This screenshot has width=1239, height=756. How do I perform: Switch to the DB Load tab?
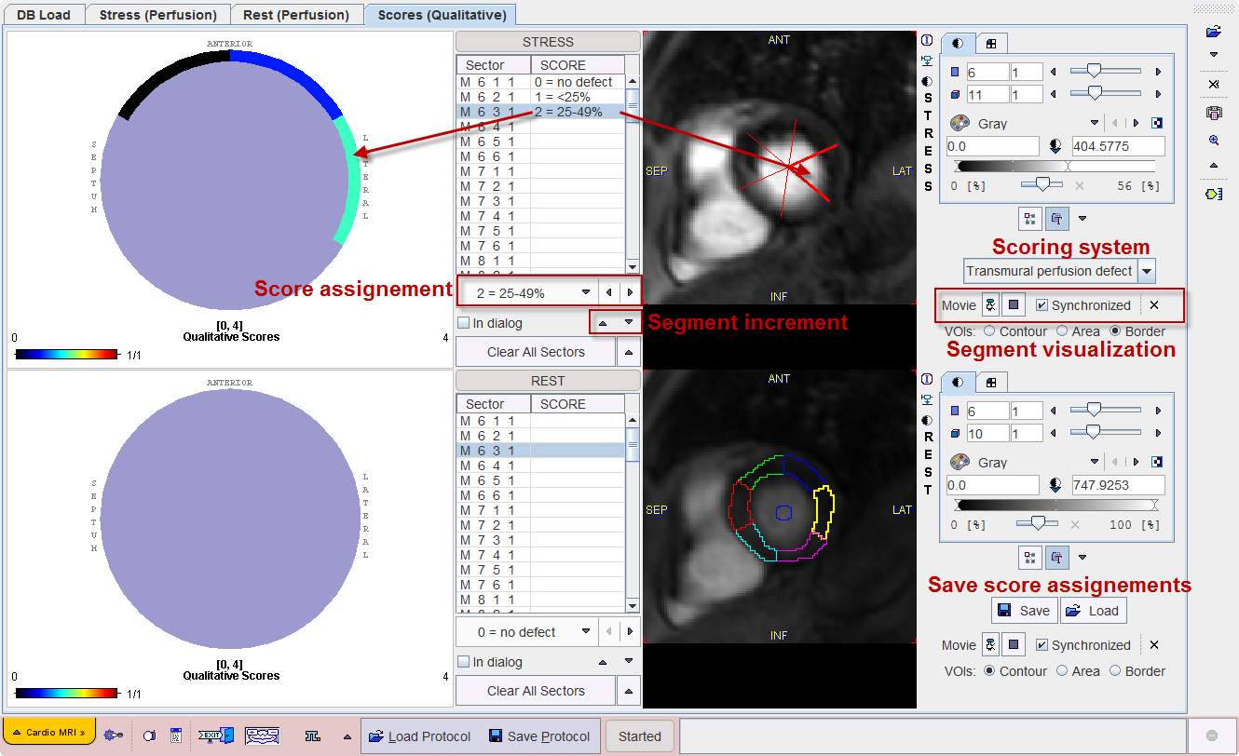[x=44, y=15]
